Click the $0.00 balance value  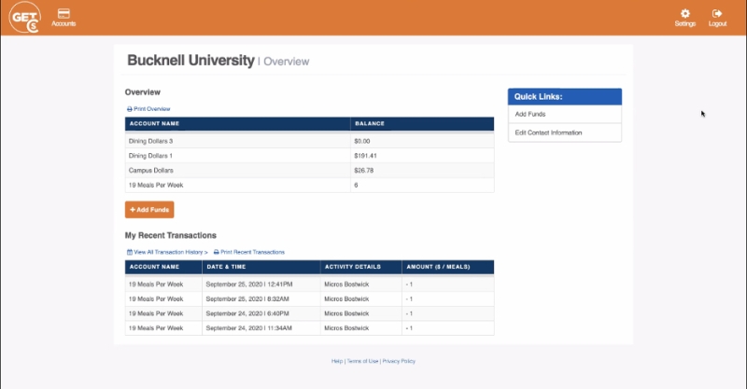click(x=362, y=142)
